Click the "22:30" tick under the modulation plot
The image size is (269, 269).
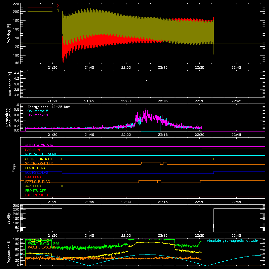tap(199, 135)
